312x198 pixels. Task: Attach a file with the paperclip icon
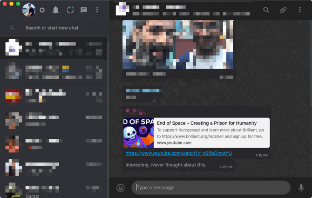click(283, 10)
